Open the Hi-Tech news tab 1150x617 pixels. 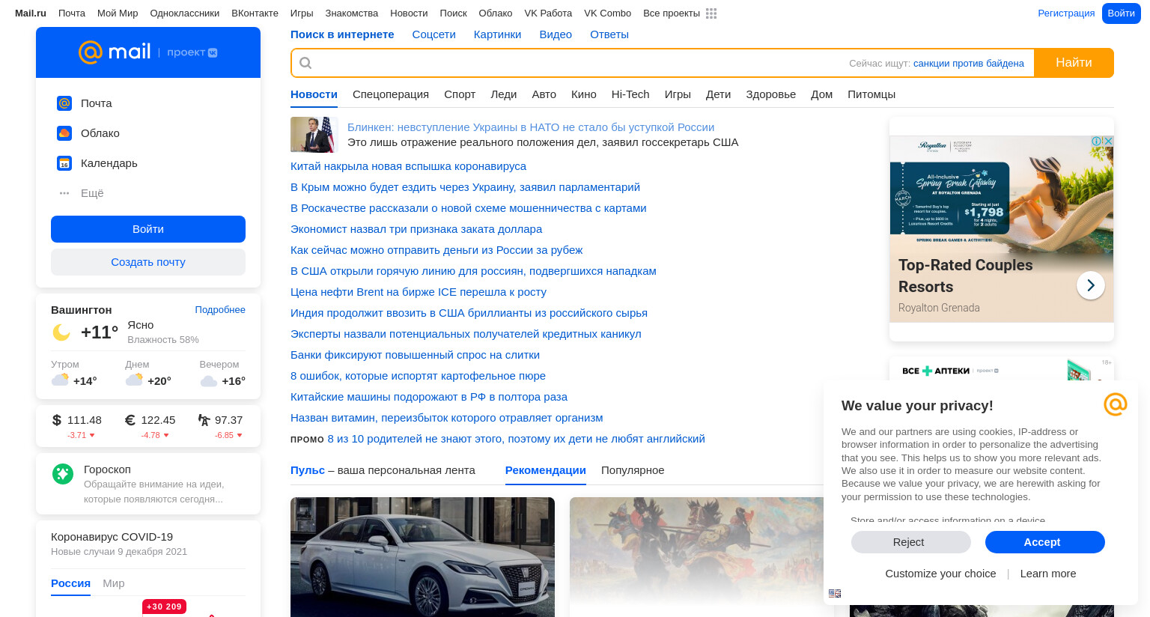pos(630,94)
